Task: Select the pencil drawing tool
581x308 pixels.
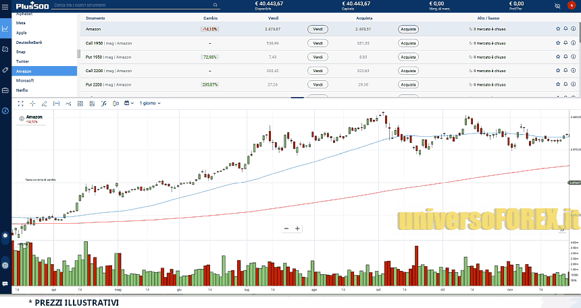Action: tap(44, 103)
